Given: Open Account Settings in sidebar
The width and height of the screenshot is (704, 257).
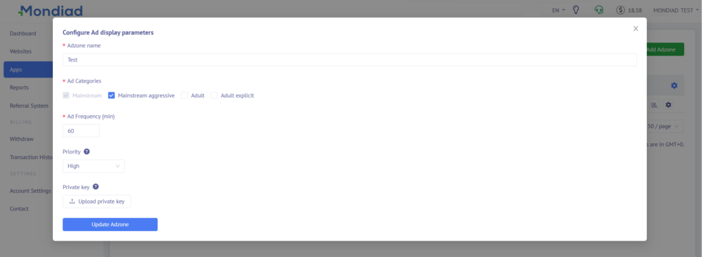Looking at the screenshot, I should click(30, 191).
